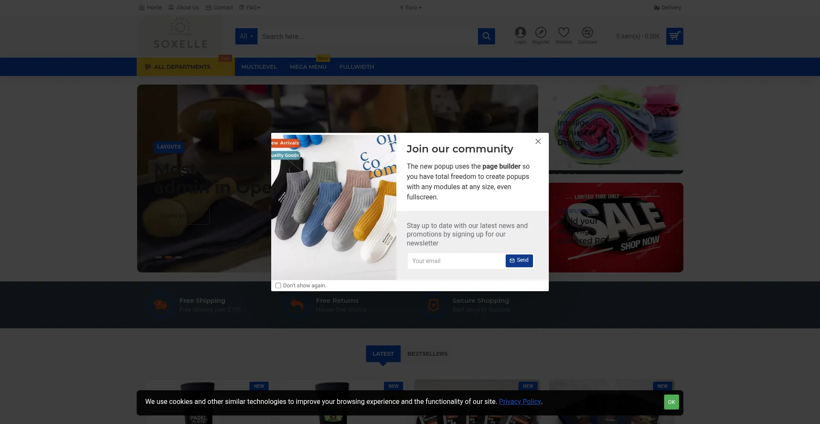Click the Home icon in top bar
The width and height of the screenshot is (820, 424).
pos(142,8)
